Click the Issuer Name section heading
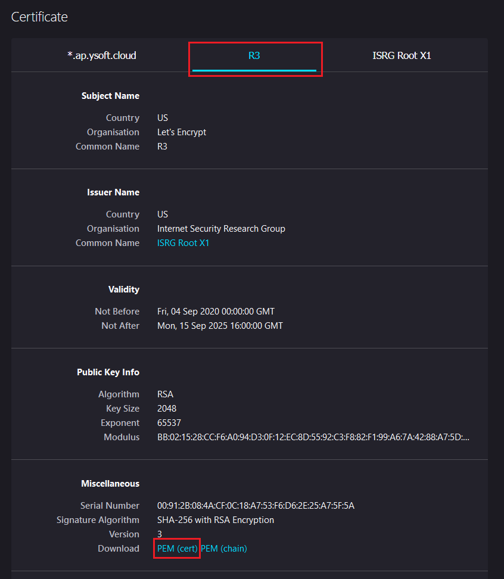 click(113, 192)
